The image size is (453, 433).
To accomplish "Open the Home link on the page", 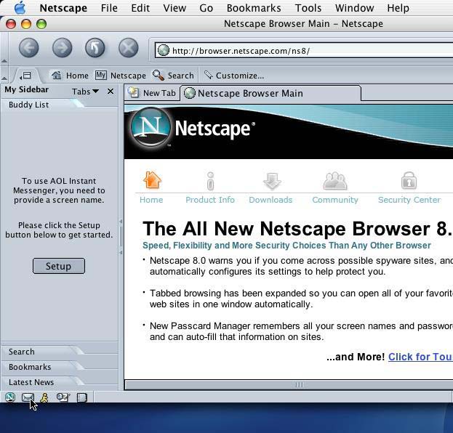I will click(x=151, y=200).
